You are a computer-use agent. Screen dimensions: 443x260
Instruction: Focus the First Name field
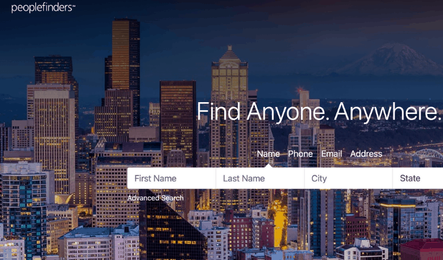[x=172, y=178]
